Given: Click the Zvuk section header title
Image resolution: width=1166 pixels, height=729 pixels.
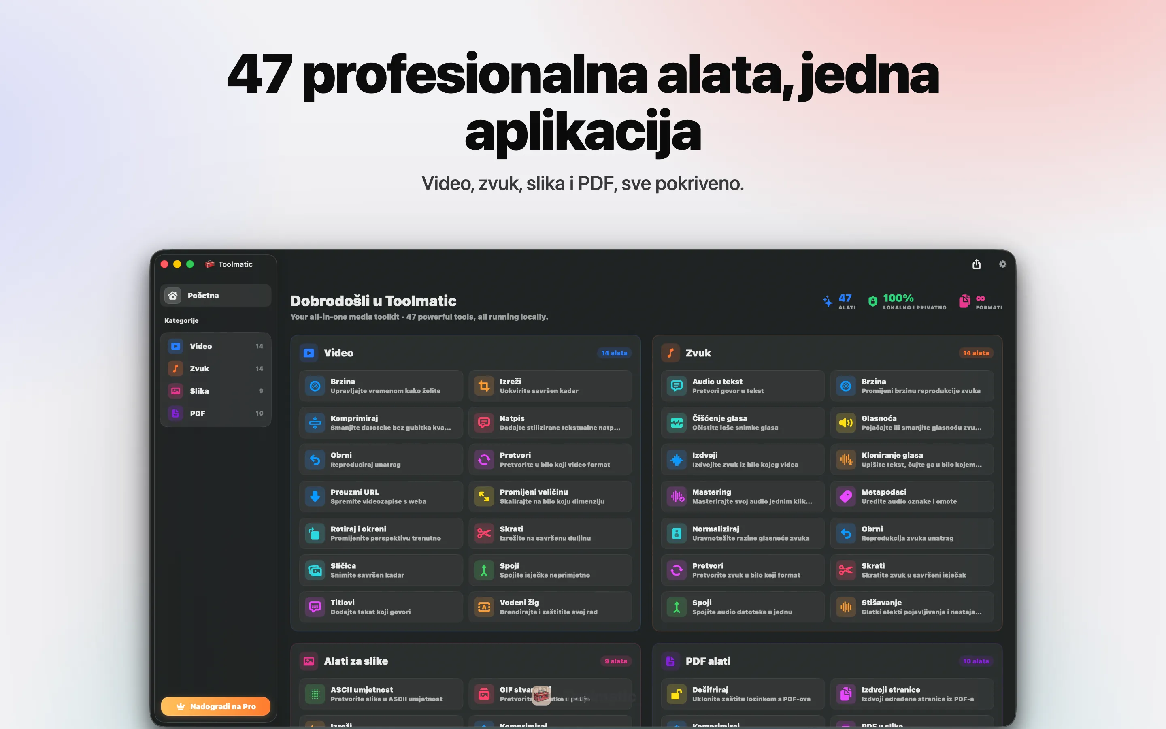Looking at the screenshot, I should (x=698, y=353).
